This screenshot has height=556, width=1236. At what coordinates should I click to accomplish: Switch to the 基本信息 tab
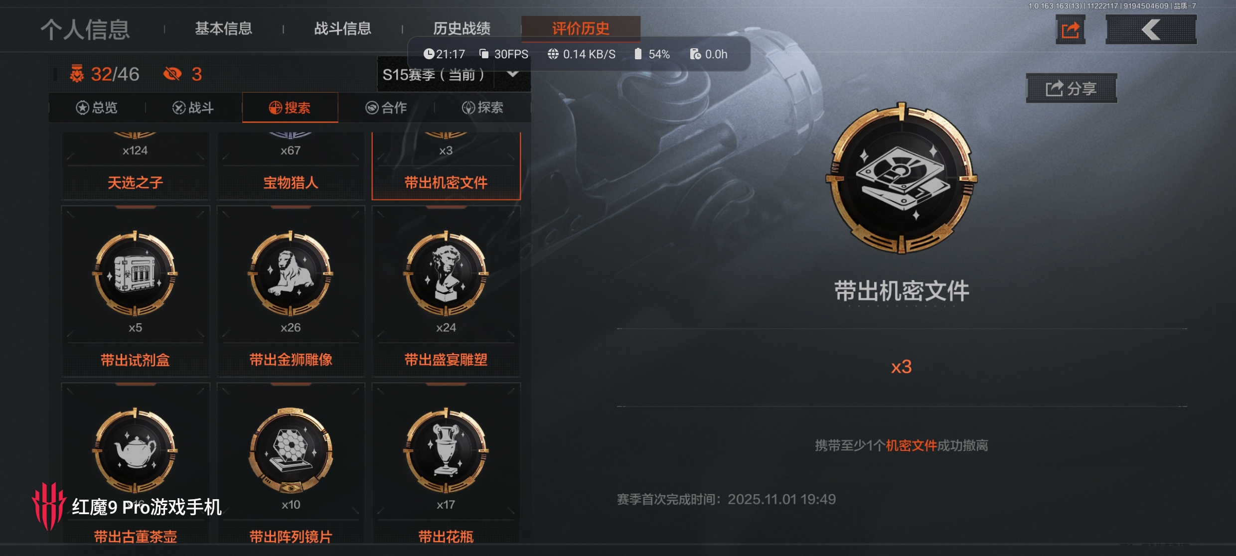coord(223,28)
